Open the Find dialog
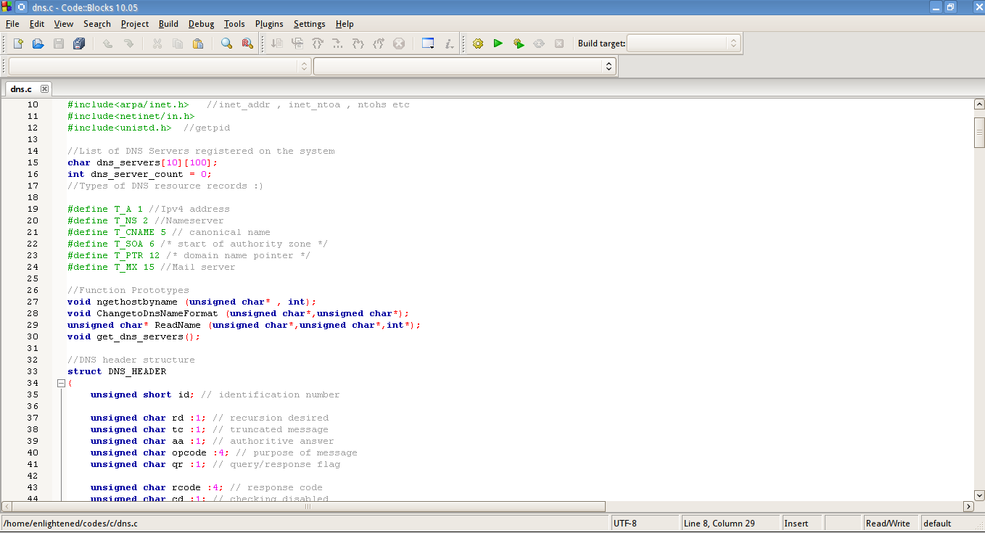 pyautogui.click(x=226, y=44)
